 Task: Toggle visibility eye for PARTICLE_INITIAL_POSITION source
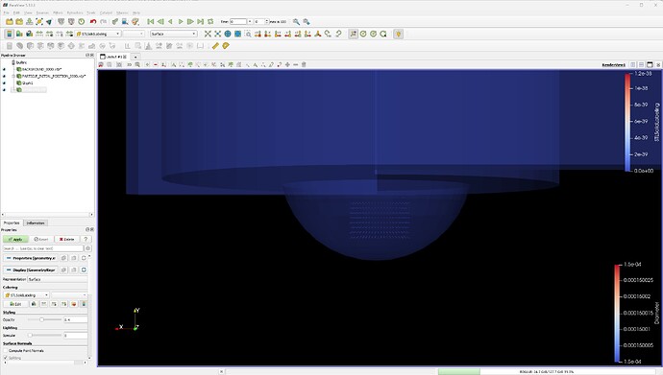click(4, 77)
